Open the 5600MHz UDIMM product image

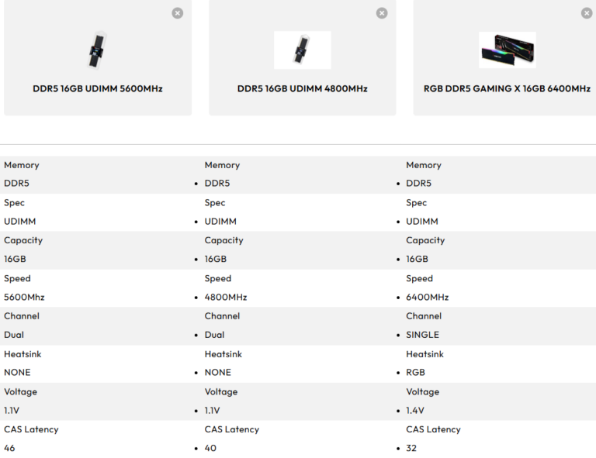98,50
